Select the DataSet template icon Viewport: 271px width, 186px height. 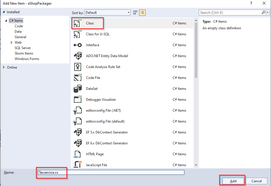click(x=78, y=89)
